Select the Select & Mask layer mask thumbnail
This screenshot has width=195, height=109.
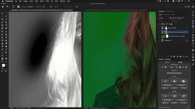pos(166,28)
